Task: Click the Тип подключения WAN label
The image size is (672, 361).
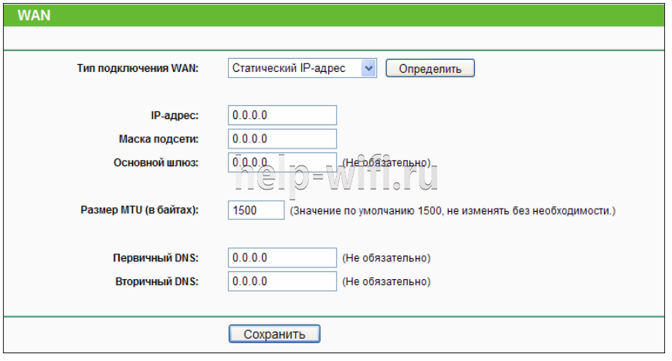Action: (x=137, y=69)
